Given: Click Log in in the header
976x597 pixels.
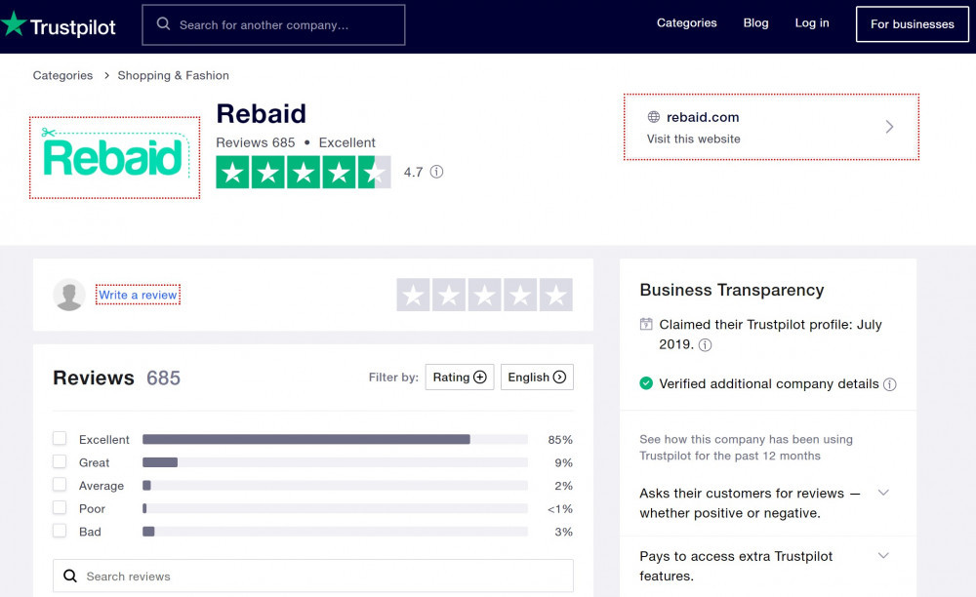Looking at the screenshot, I should click(812, 23).
